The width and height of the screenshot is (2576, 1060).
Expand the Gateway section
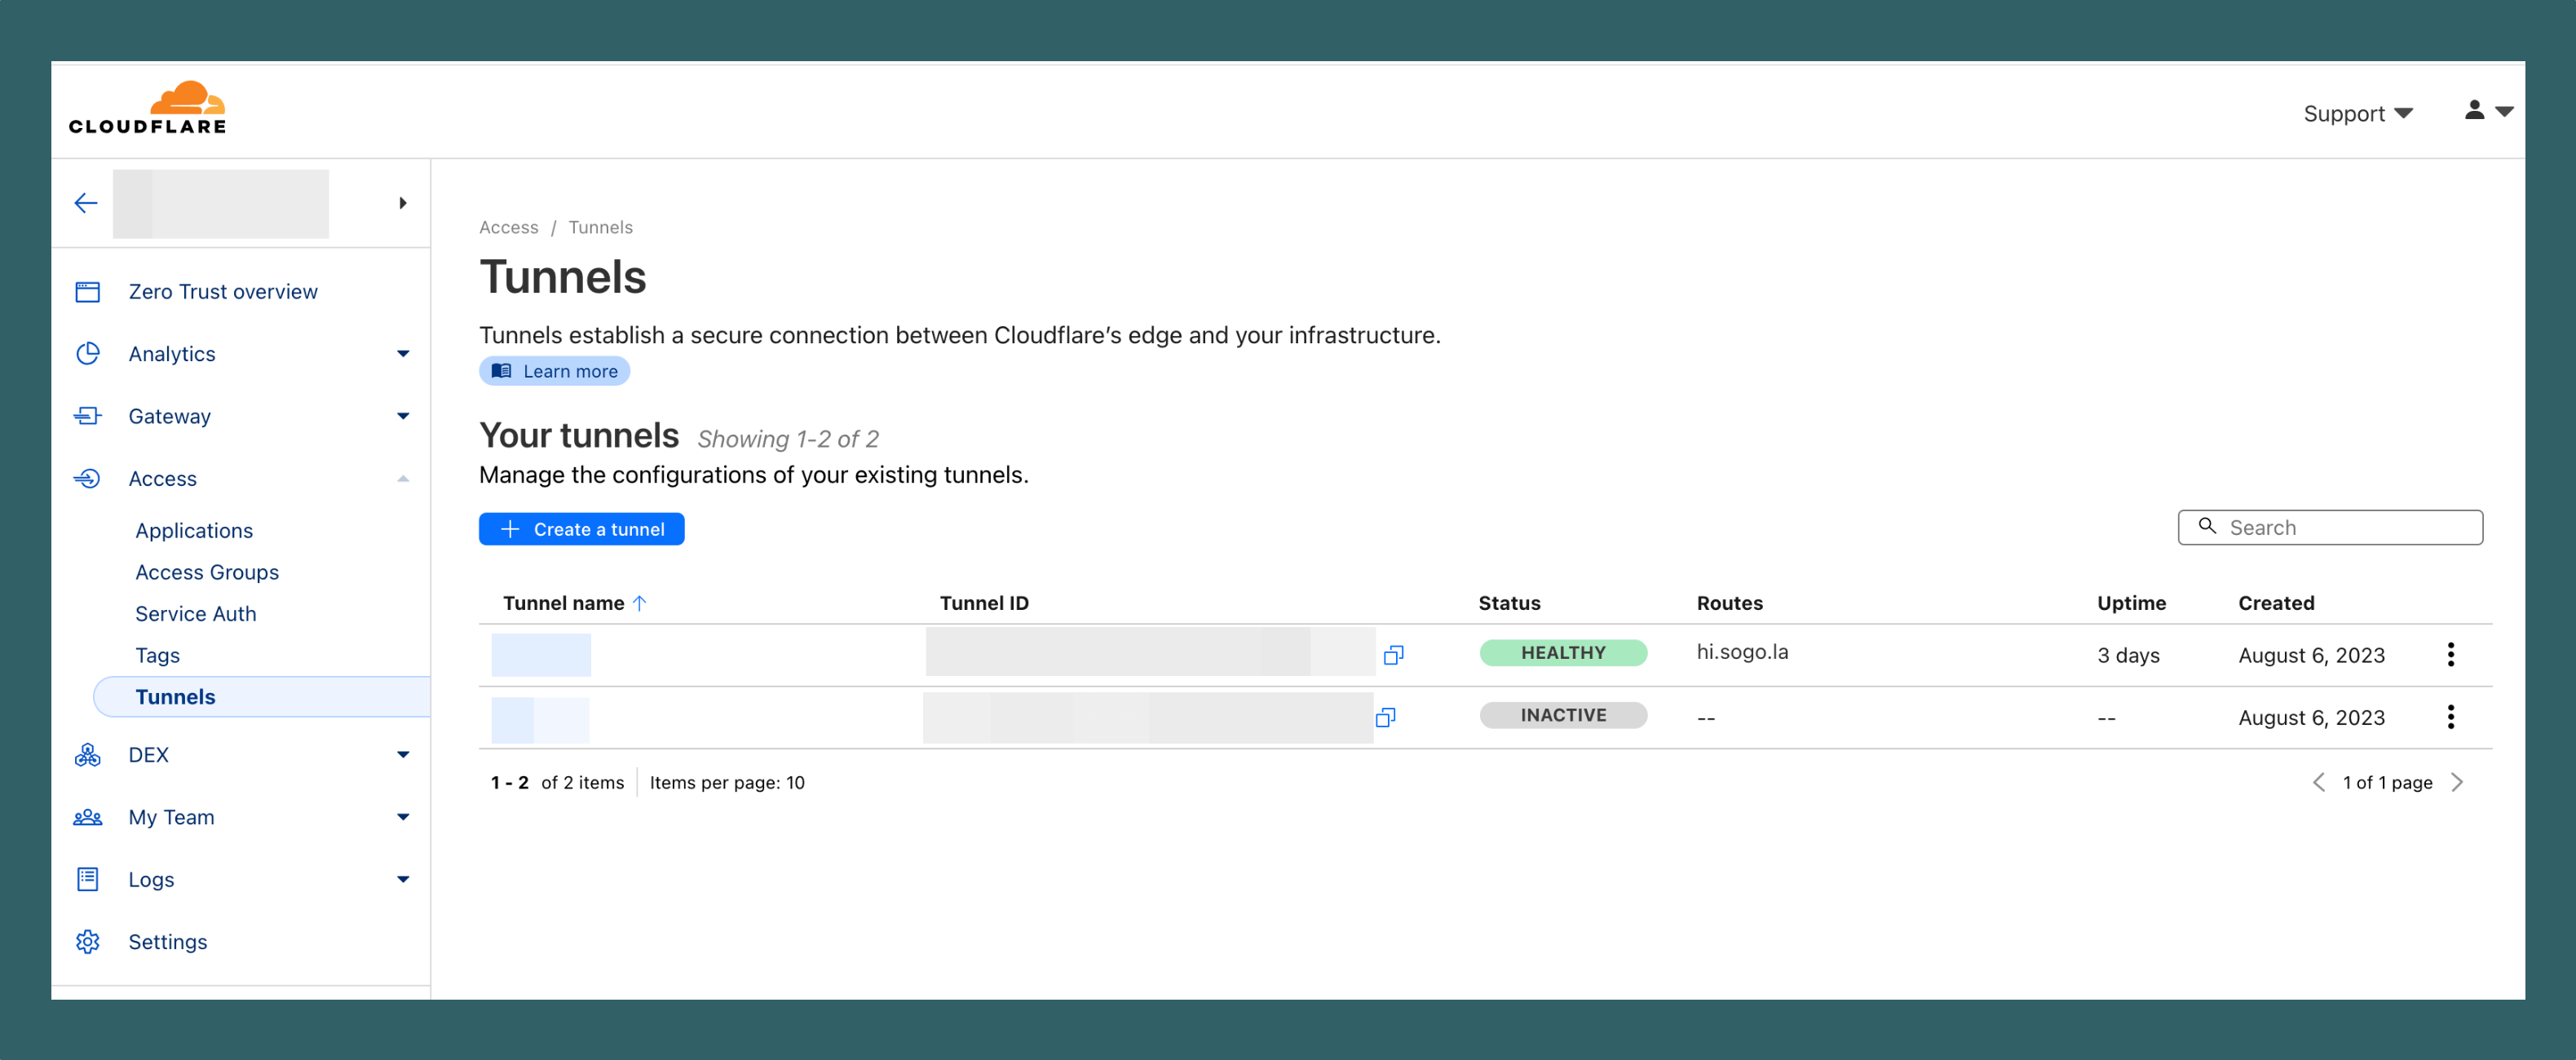pyautogui.click(x=403, y=416)
